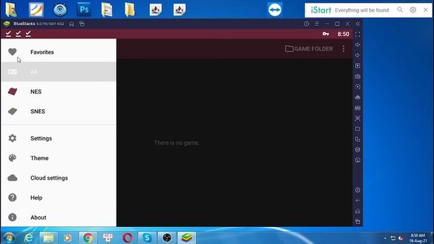Click the BlueStacks multi-instance icon in title bar

pos(81,24)
